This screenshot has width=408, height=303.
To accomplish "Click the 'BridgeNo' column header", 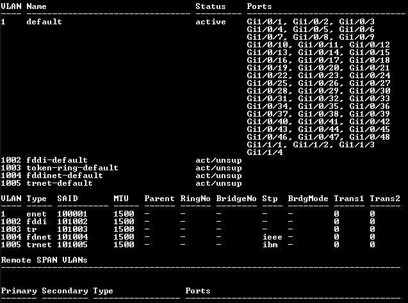I will (x=236, y=199).
